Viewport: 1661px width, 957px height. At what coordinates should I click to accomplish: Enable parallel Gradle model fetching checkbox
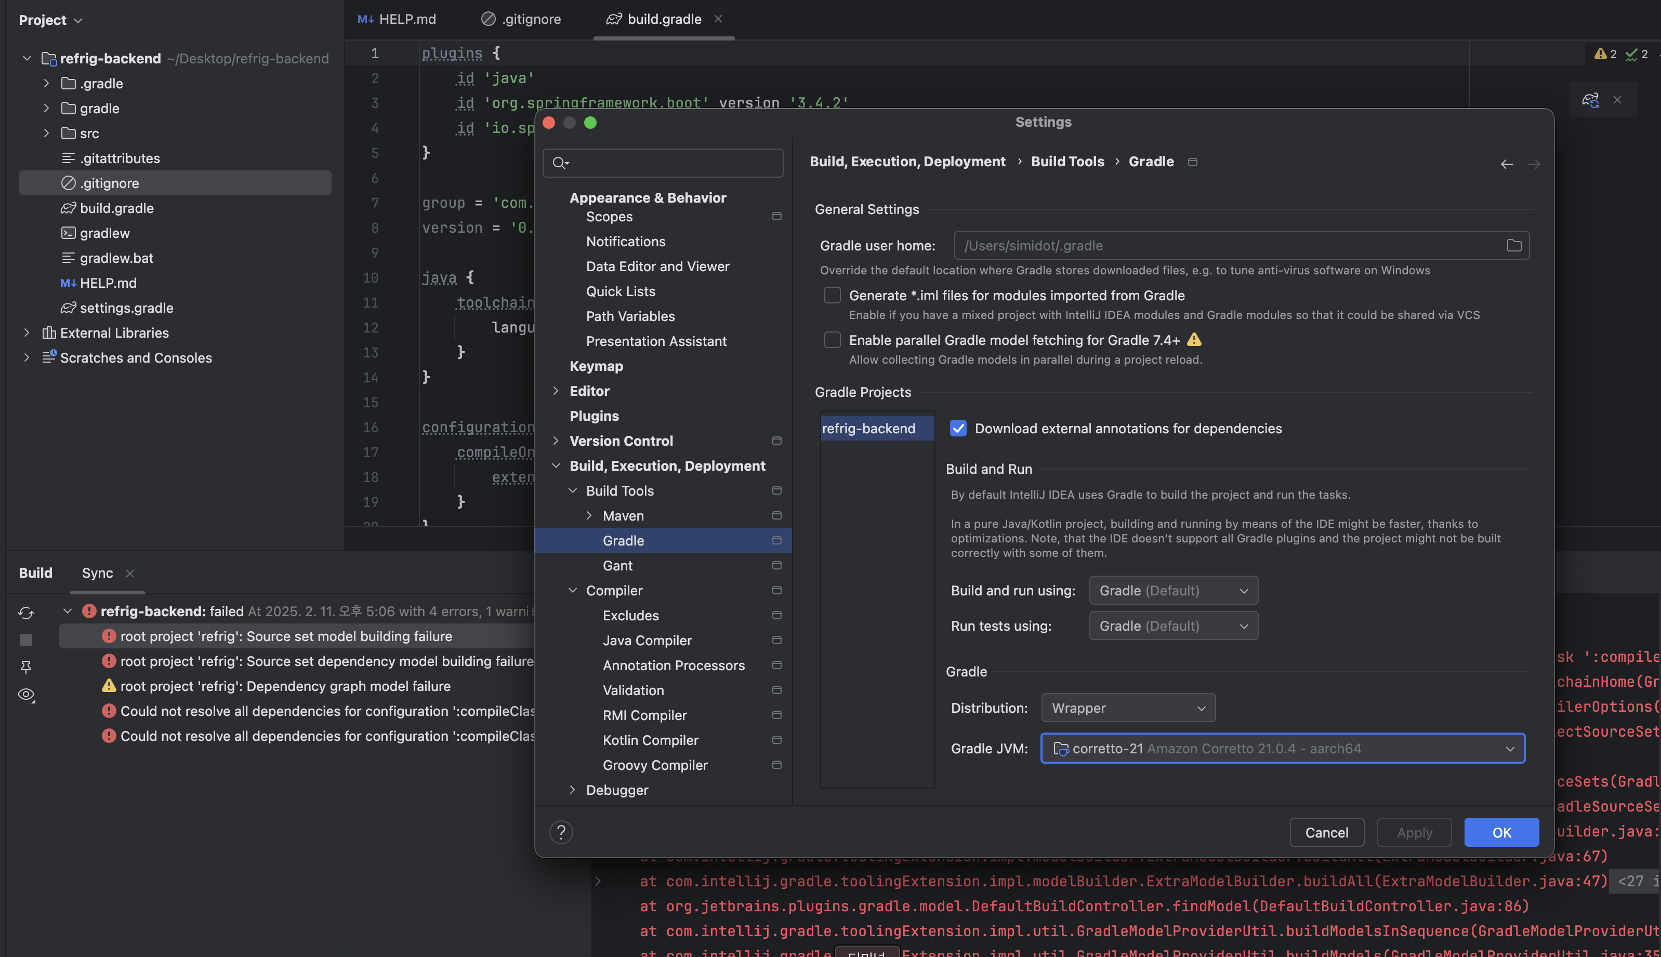click(x=832, y=340)
